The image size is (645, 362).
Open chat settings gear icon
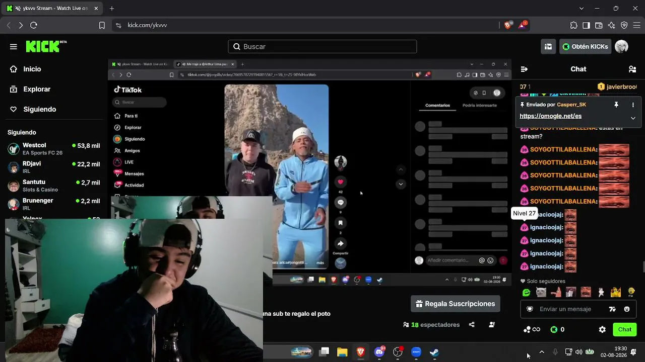(602, 330)
